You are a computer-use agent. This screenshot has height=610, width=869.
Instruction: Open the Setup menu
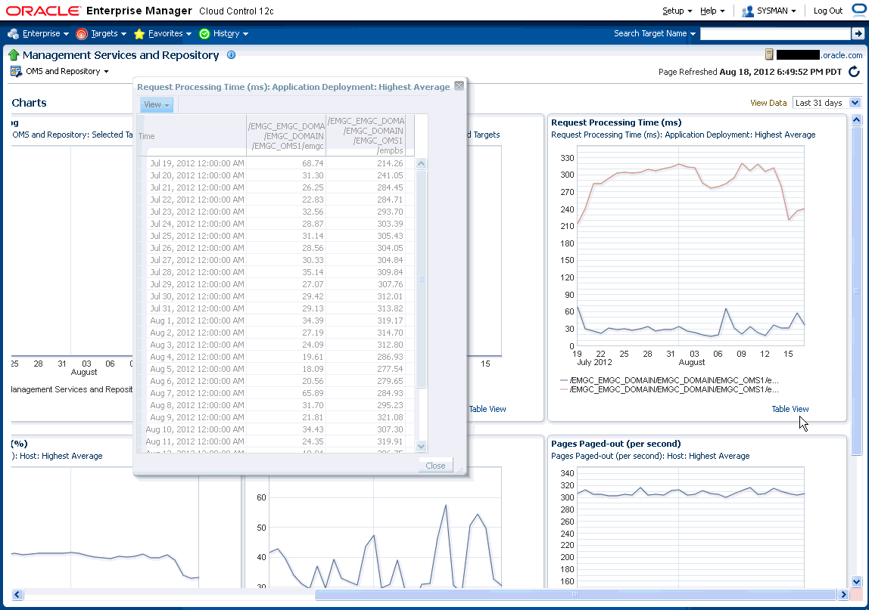coord(677,11)
